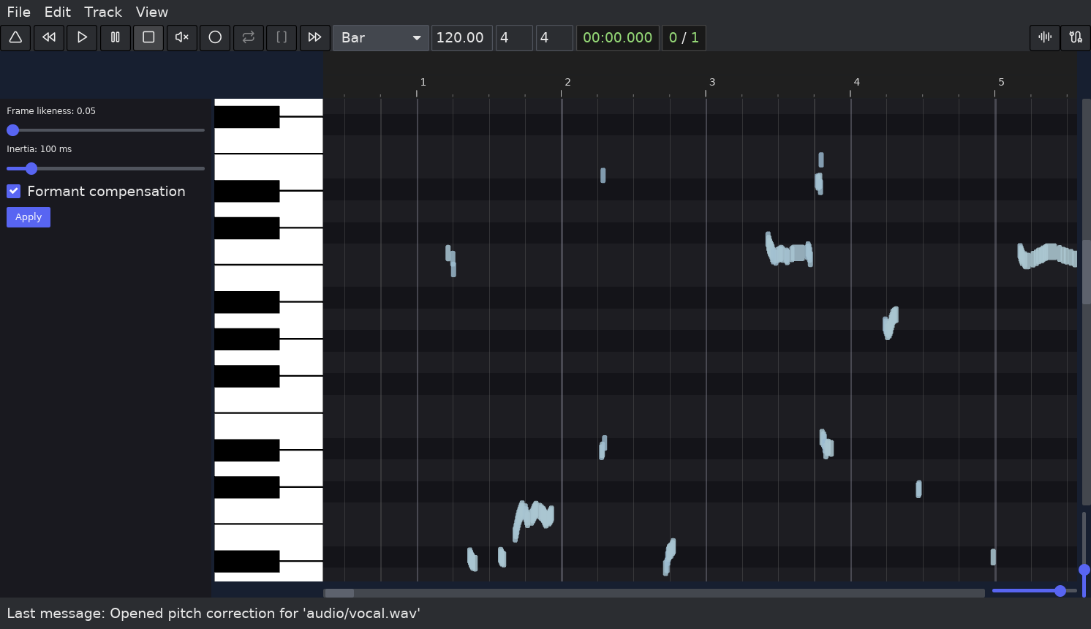
Task: Uncheck Formant compensation
Action: click(x=13, y=191)
